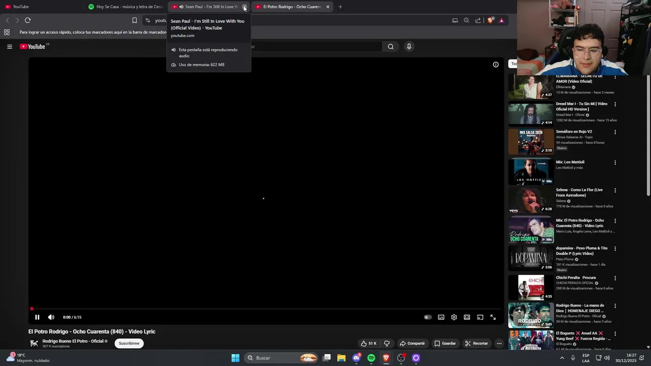The image size is (651, 366).
Task: Open options for Semáforo en Rojo V2
Action: tap(615, 132)
